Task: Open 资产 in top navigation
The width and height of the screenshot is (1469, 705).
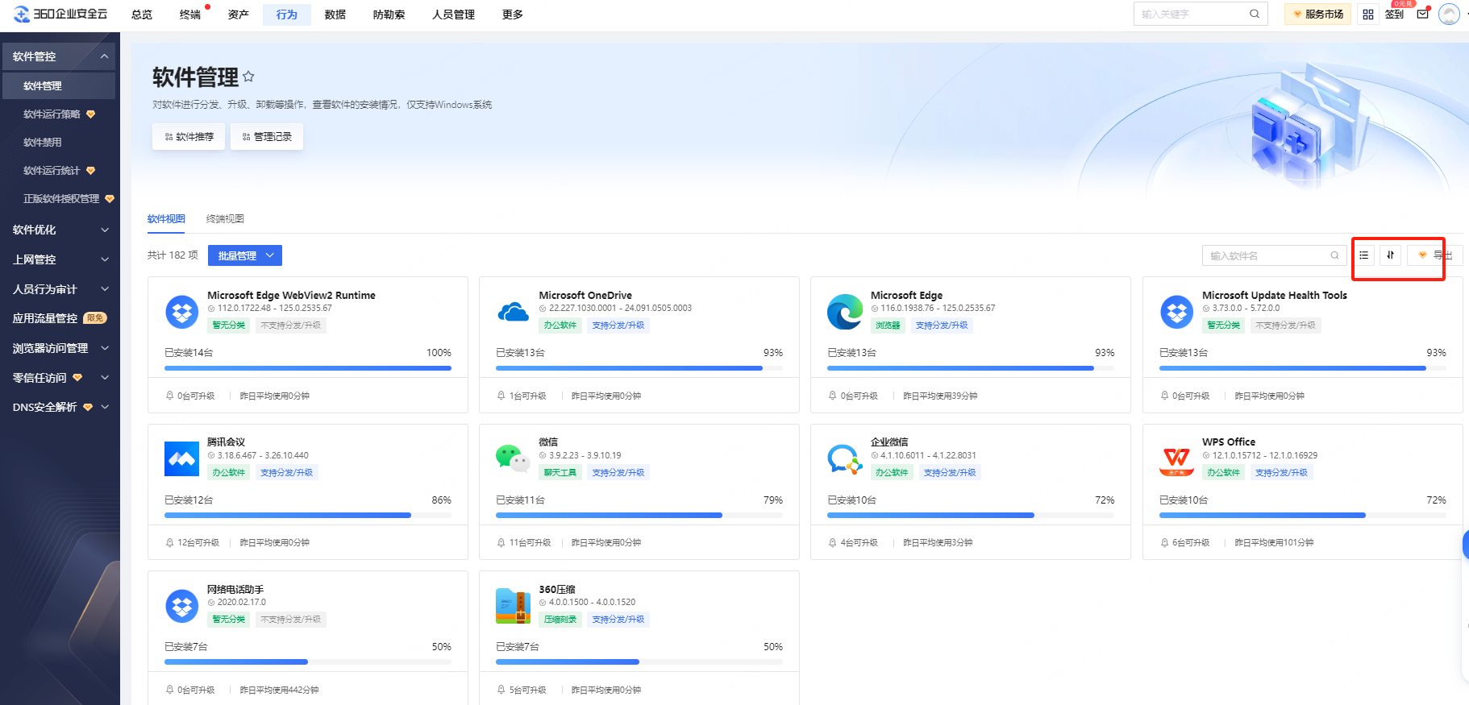Action: (x=239, y=15)
